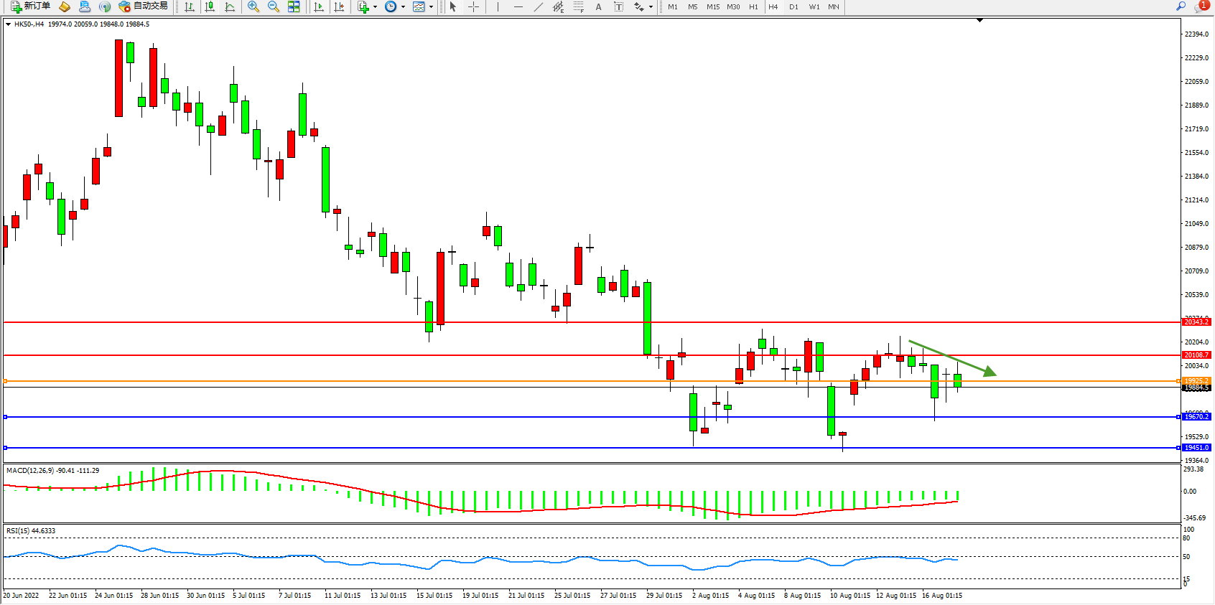The image size is (1215, 605).
Task: Switch to the M15 timeframe
Action: [712, 6]
